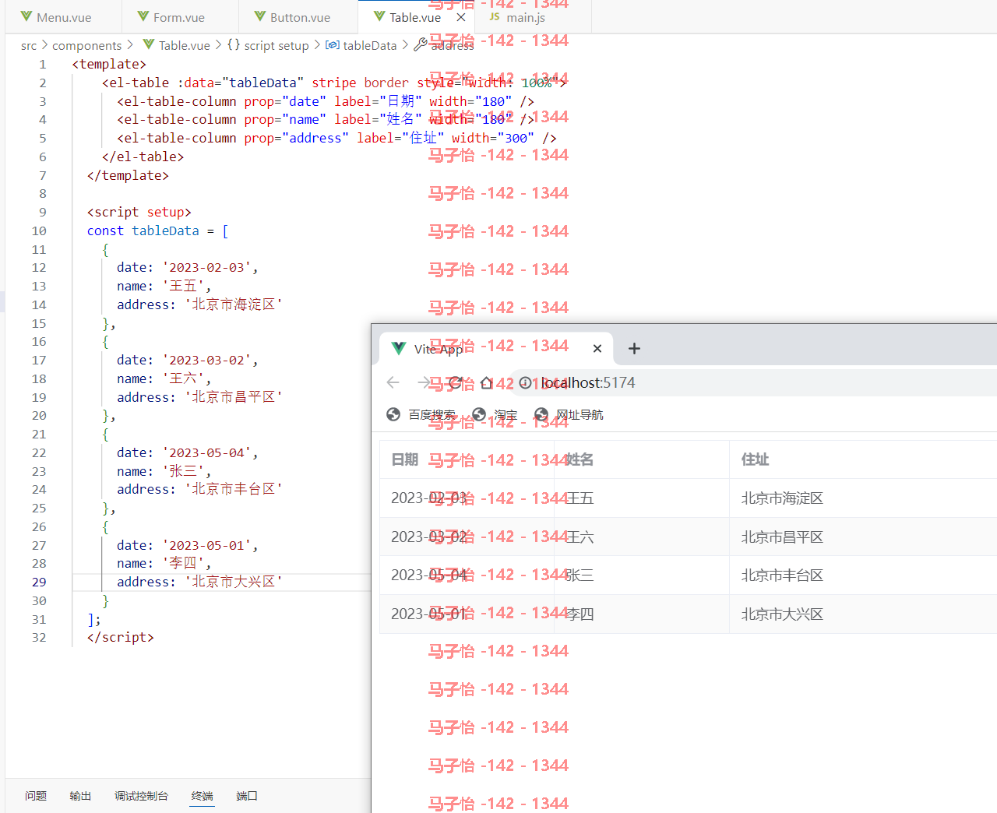The height and width of the screenshot is (813, 997).
Task: Click the 北京市昌平区 table cell
Action: point(863,537)
